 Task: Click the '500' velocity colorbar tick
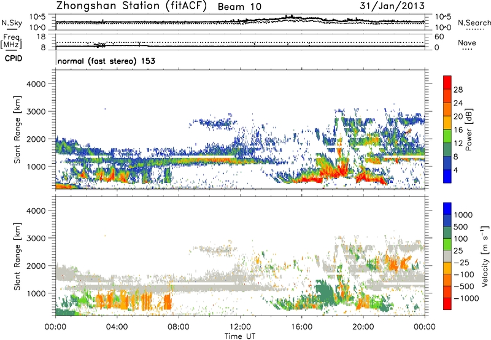[461, 226]
